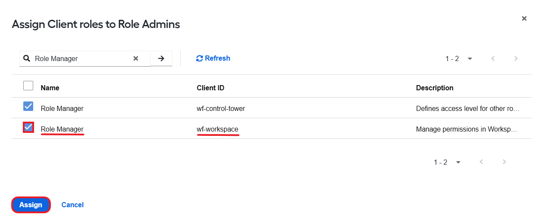
Task: Toggle the select-all checkbox in the header
Action: (x=28, y=86)
